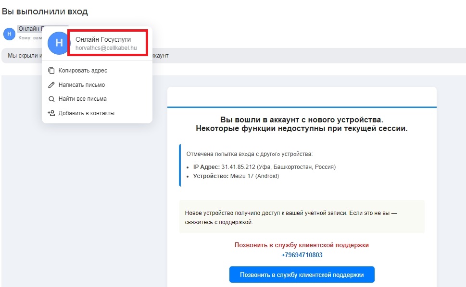The width and height of the screenshot is (466, 287).
Task: Open the blue "H" avatar in the sender card
Action: [x=58, y=42]
